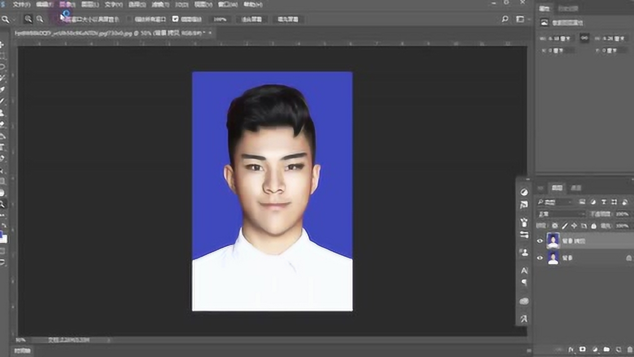
Task: Click the lock all layers icon
Action: point(594,226)
